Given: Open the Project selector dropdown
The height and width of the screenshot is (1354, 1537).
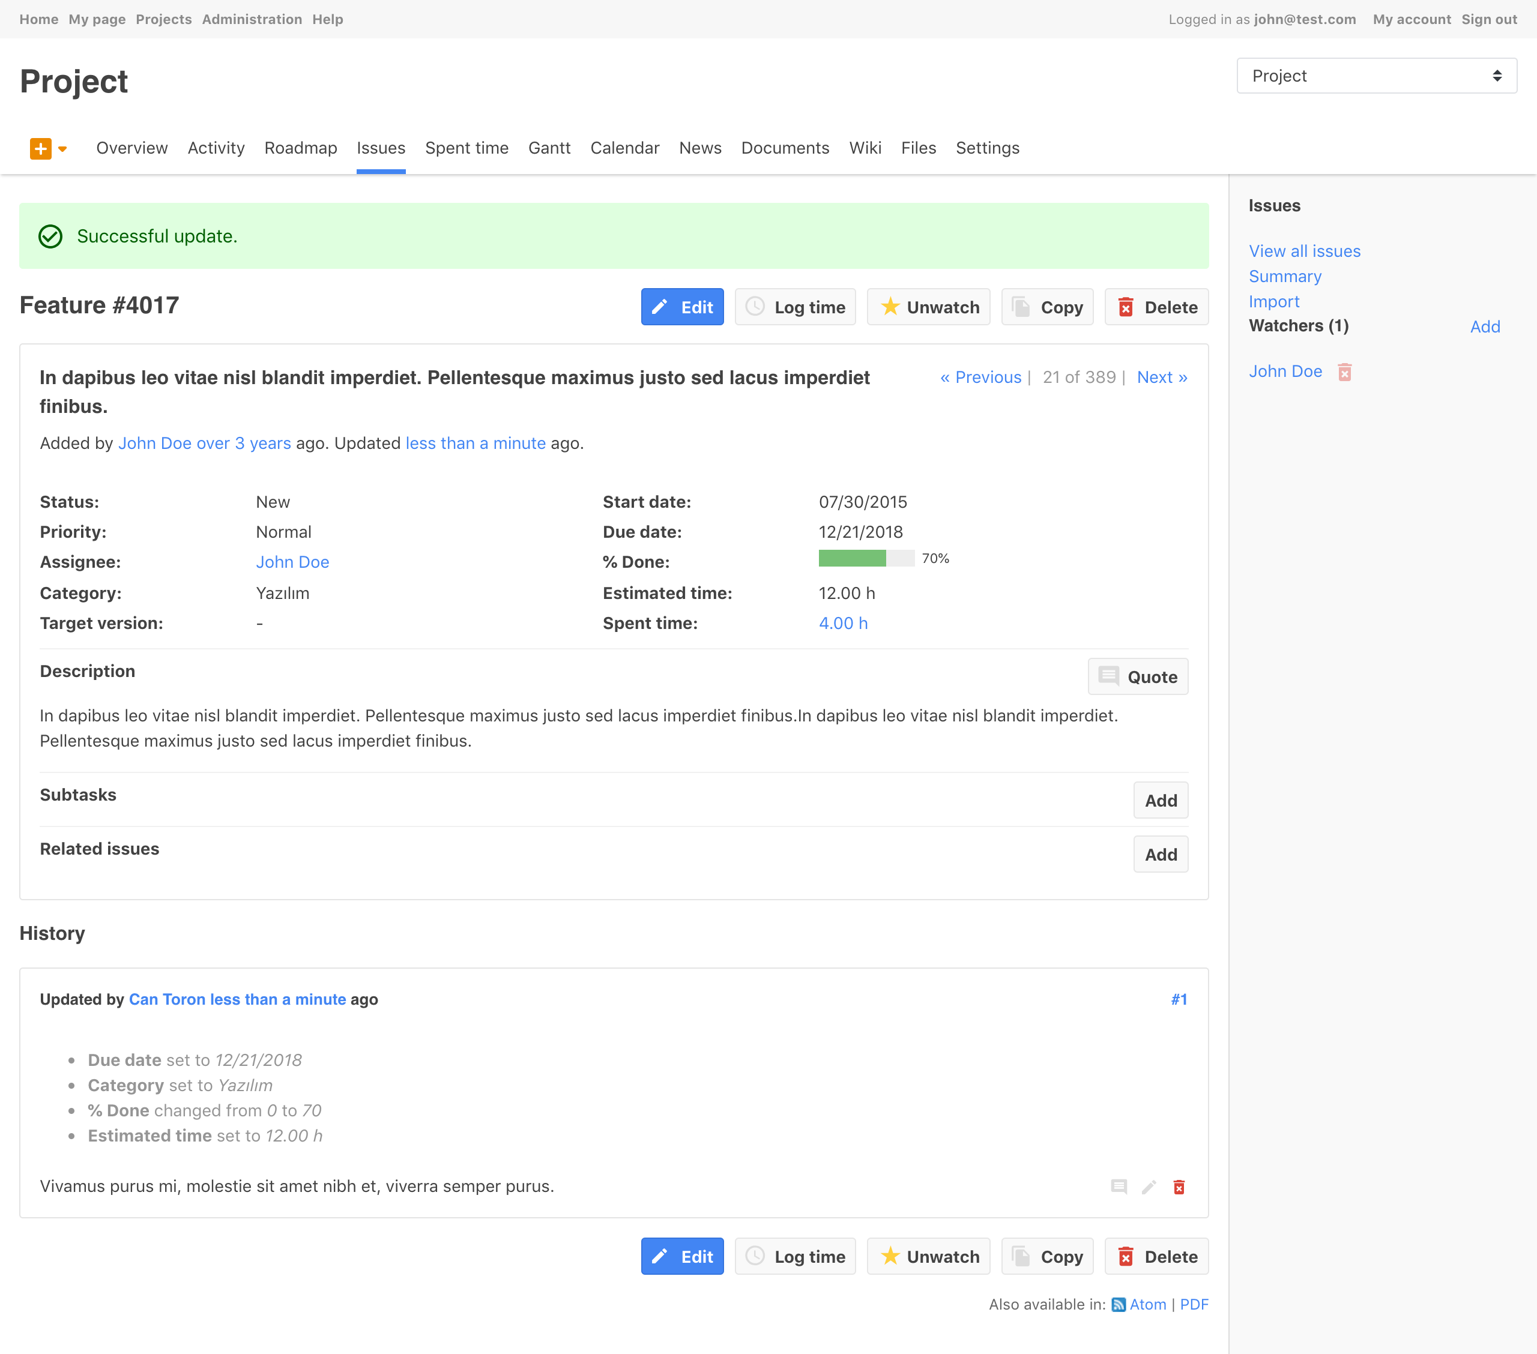Looking at the screenshot, I should pos(1376,76).
